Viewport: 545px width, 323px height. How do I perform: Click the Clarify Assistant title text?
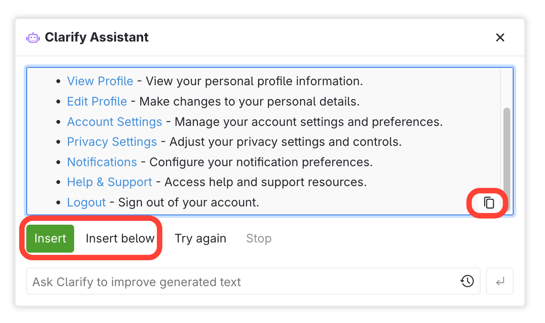[x=97, y=38]
